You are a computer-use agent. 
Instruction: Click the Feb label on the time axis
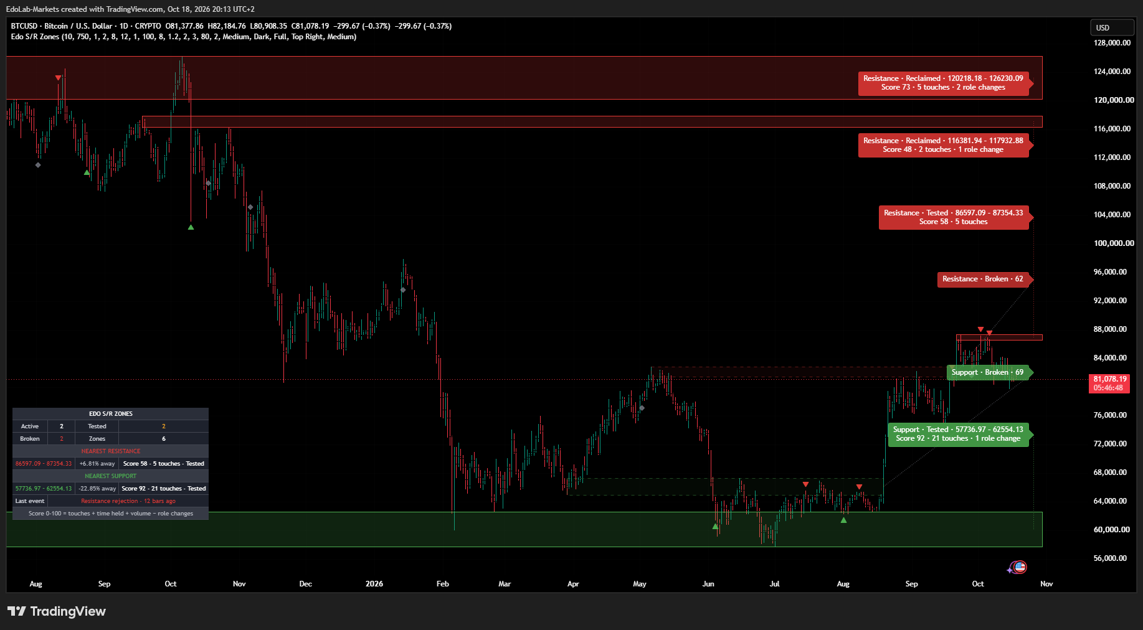tap(443, 584)
